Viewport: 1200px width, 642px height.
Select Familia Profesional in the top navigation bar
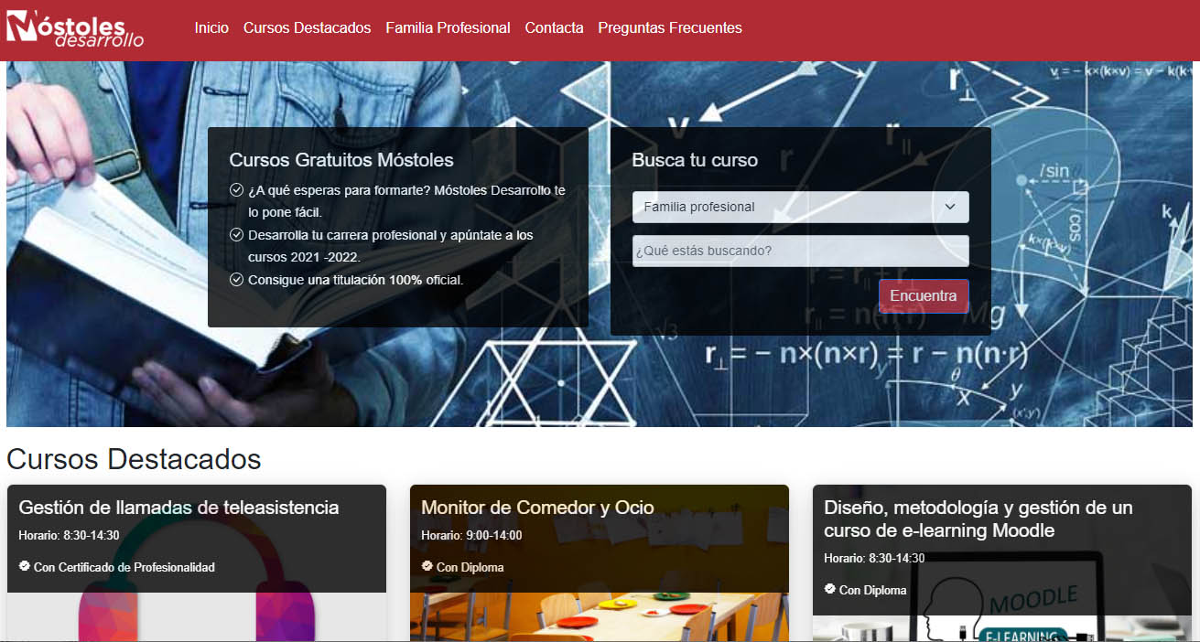click(x=448, y=28)
